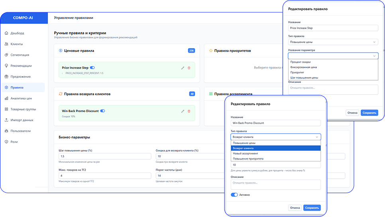The height and width of the screenshot is (217, 385).
Task: Collapse the Тип правила dropdown showing Возврат клиента
Action: pyautogui.click(x=275, y=137)
